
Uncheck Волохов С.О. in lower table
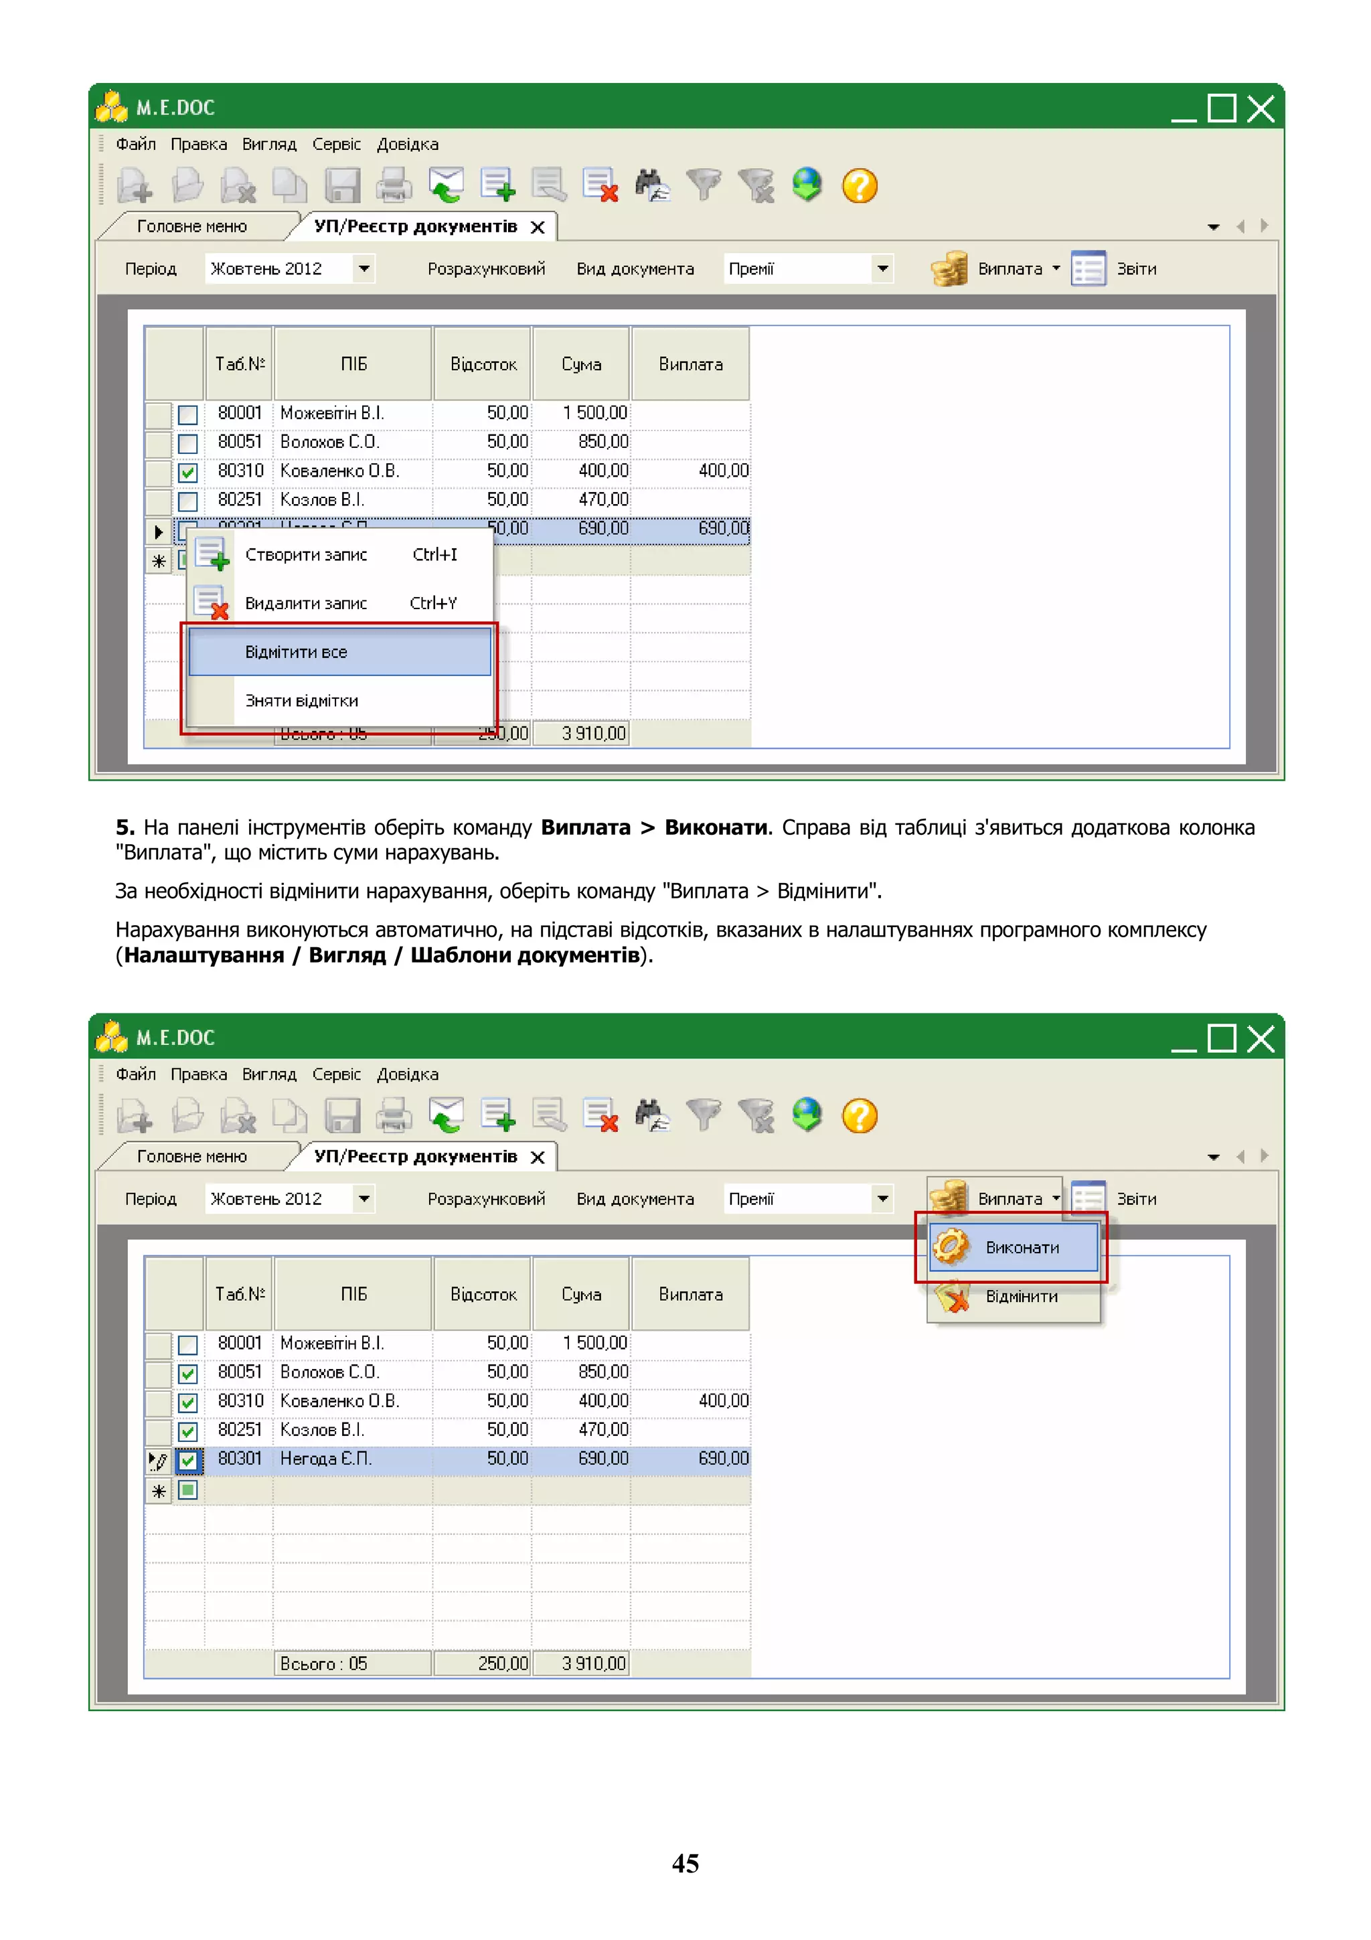tap(187, 1374)
